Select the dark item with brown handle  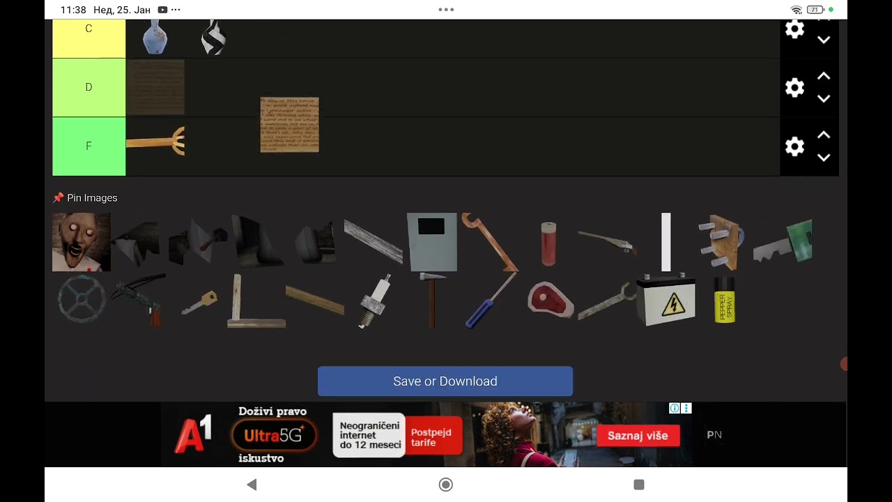[198, 242]
